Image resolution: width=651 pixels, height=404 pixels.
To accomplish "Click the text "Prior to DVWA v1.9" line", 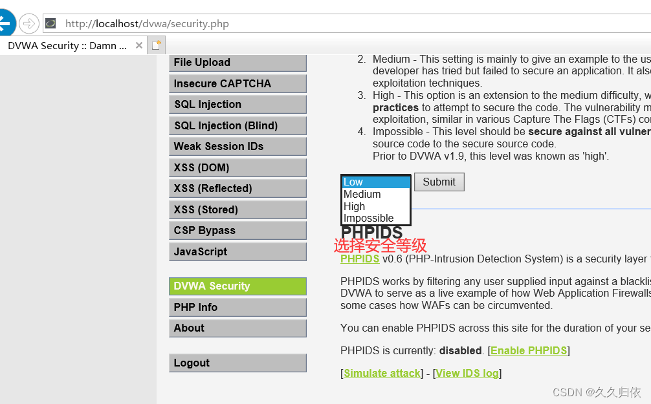I will [x=491, y=156].
